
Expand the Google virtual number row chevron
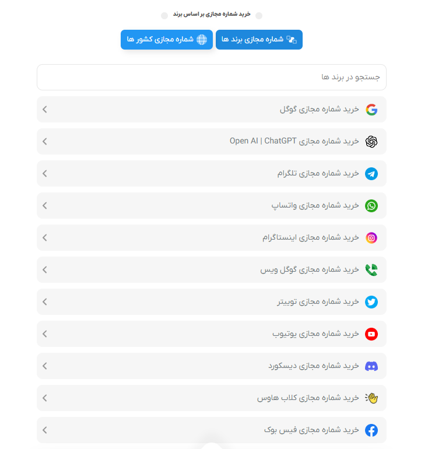[x=45, y=110]
